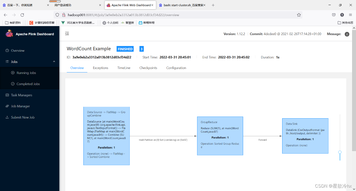Click the graph zoom slider handle
356x191 pixels.
[x=340, y=152]
